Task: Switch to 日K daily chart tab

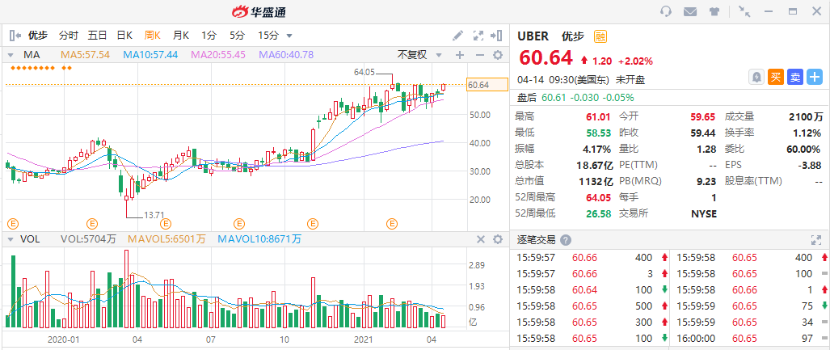Action: tap(124, 36)
